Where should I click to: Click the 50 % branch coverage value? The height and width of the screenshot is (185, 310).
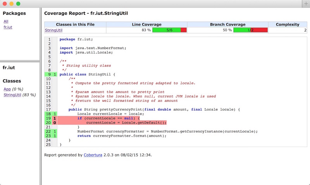coord(227,30)
